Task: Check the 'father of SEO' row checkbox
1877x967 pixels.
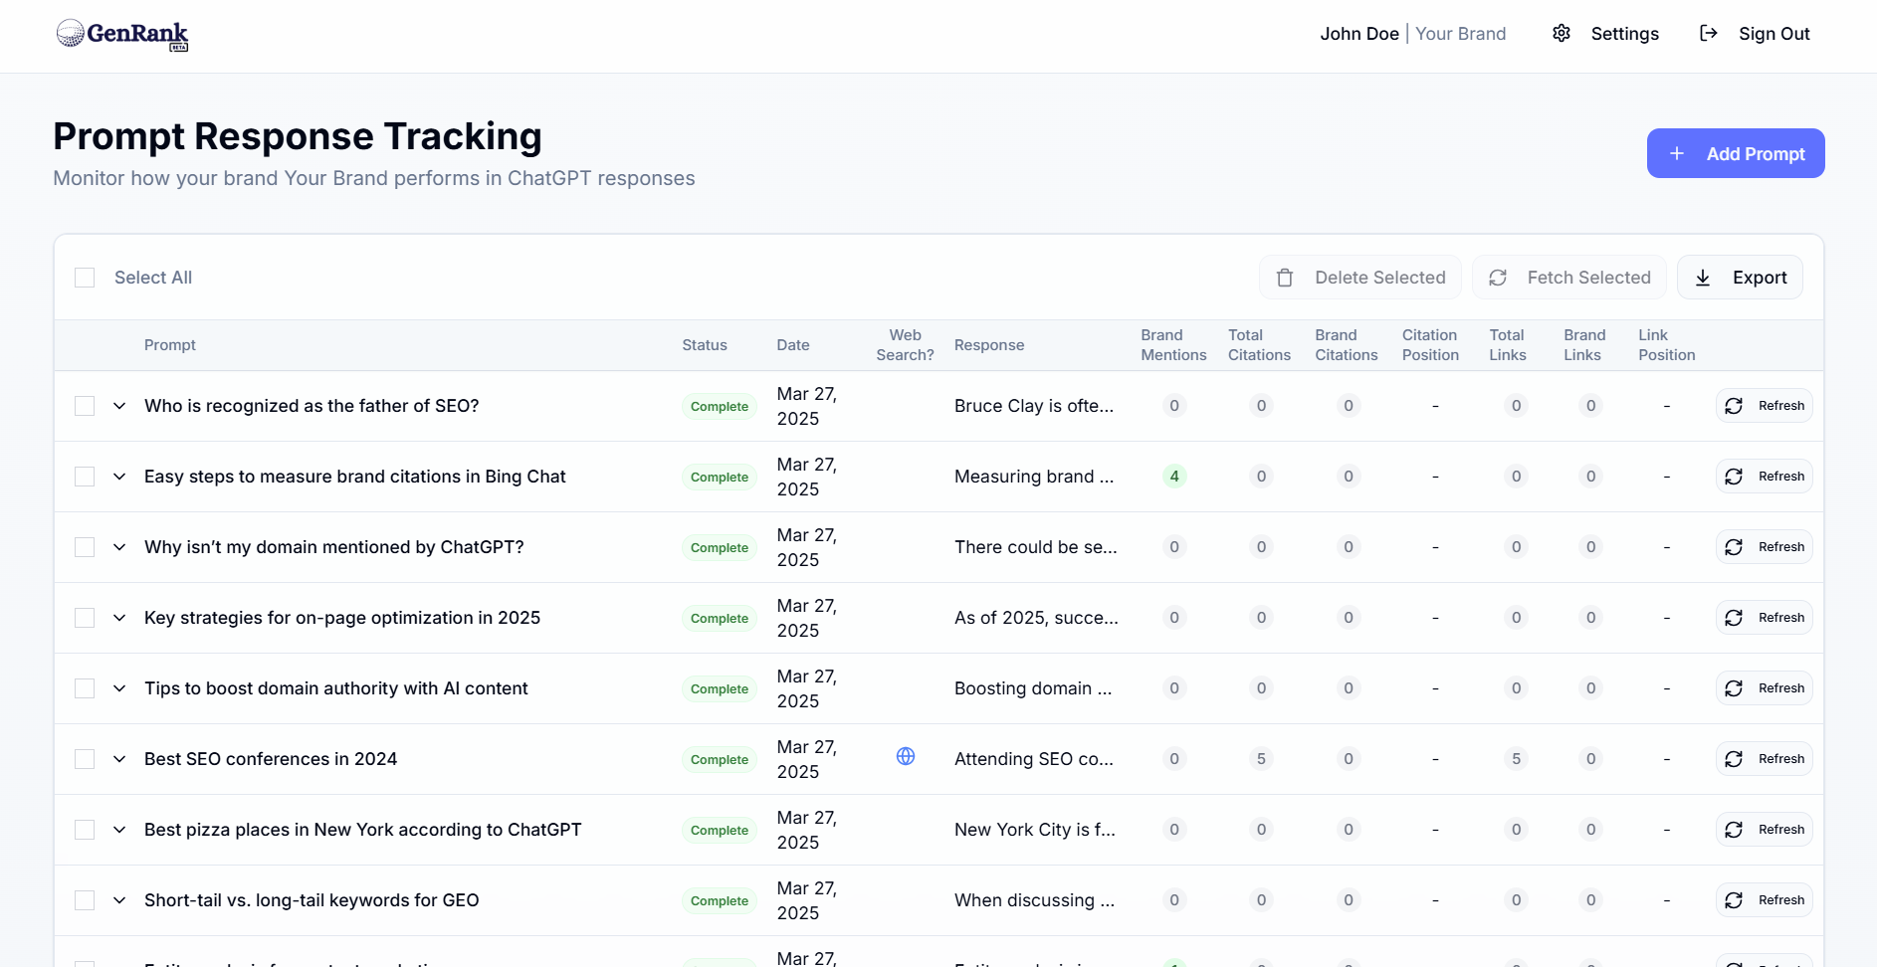Action: tap(85, 406)
